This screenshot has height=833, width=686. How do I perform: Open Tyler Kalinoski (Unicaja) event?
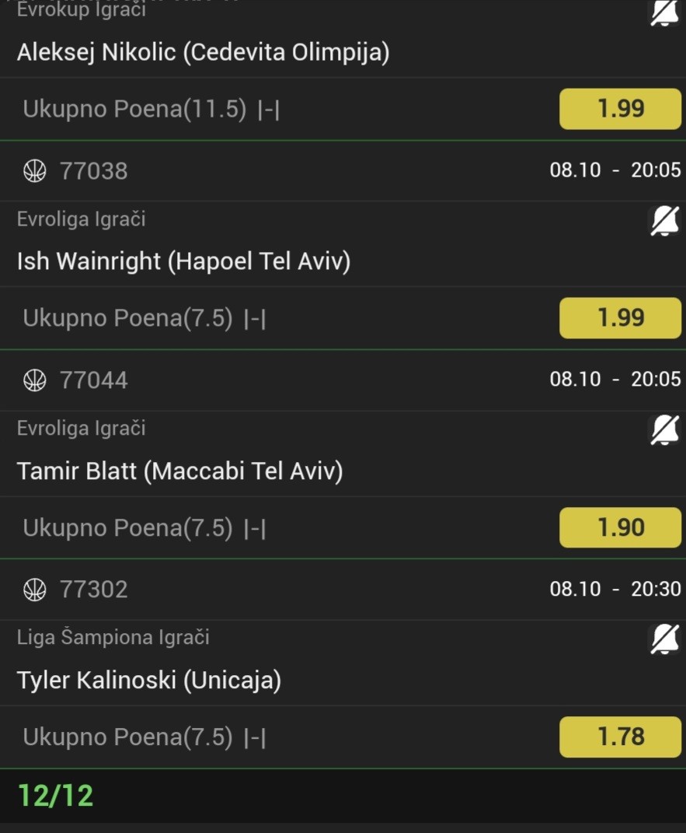pos(148,680)
